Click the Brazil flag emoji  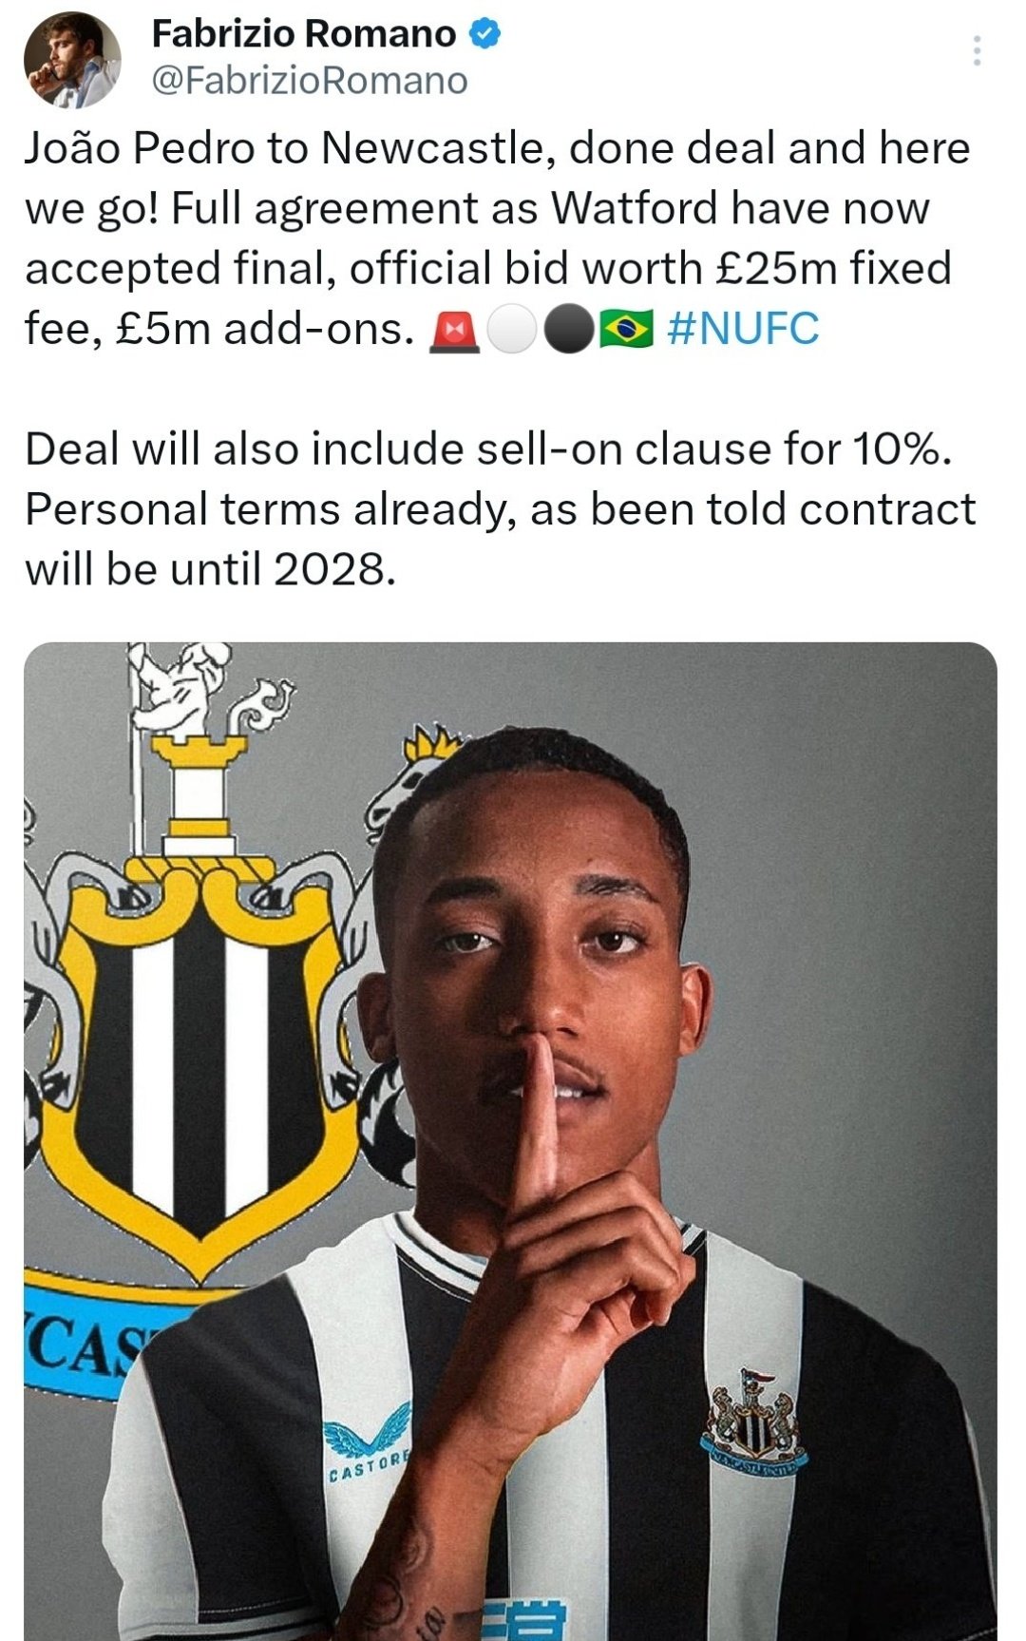(x=627, y=331)
